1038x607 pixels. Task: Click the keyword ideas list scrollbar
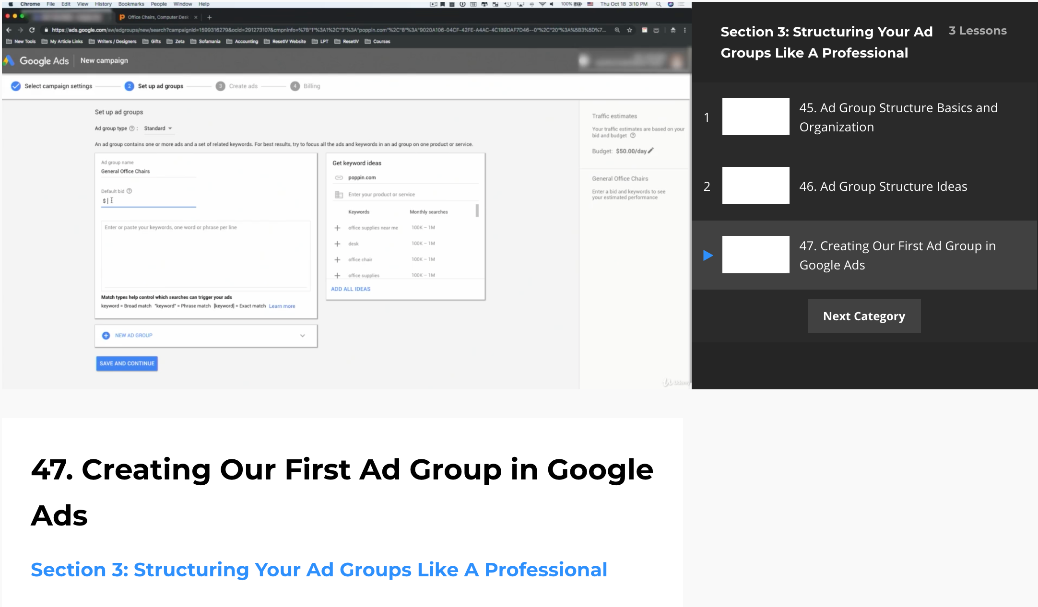[477, 210]
